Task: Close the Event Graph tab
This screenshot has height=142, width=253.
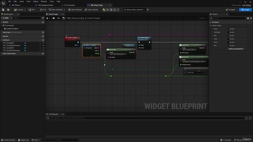Action: click(x=63, y=14)
